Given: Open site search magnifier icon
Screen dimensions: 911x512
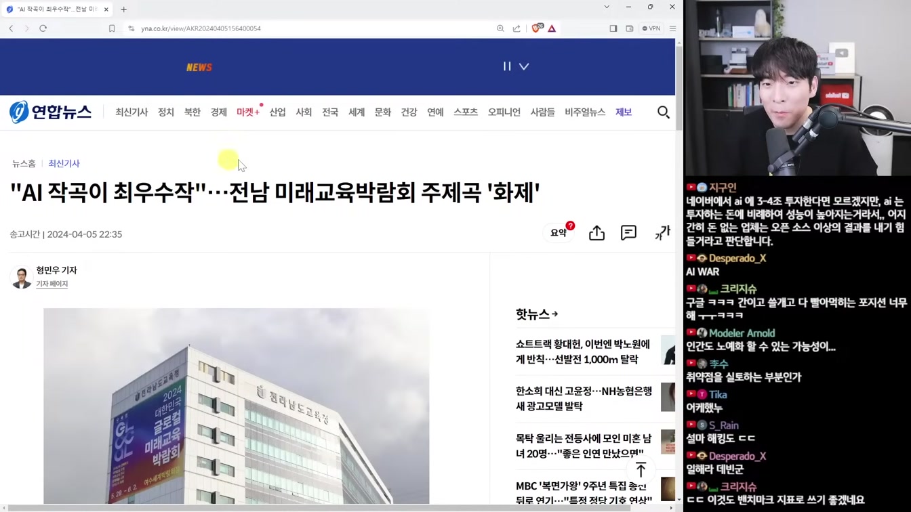Looking at the screenshot, I should [664, 112].
